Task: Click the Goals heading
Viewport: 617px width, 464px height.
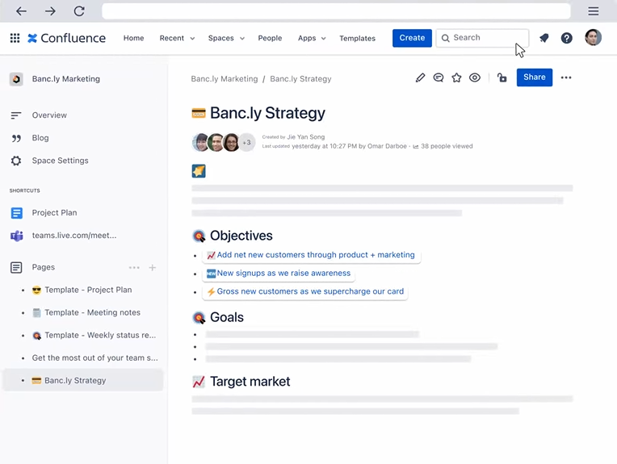Action: pos(227,317)
